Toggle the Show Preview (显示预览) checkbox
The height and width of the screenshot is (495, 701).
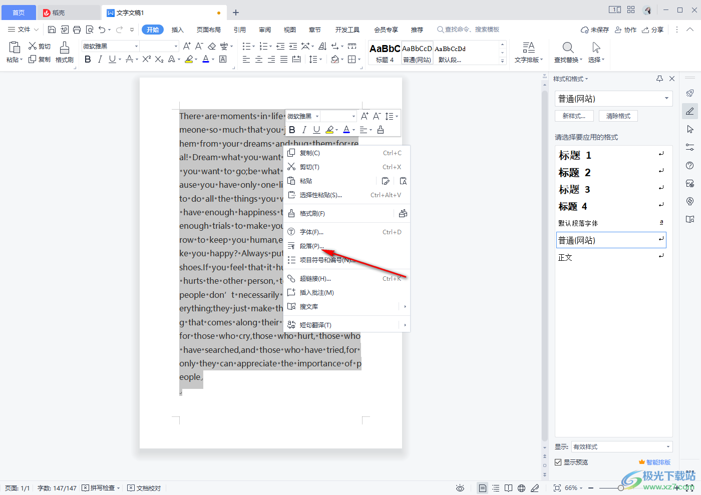pyautogui.click(x=558, y=462)
